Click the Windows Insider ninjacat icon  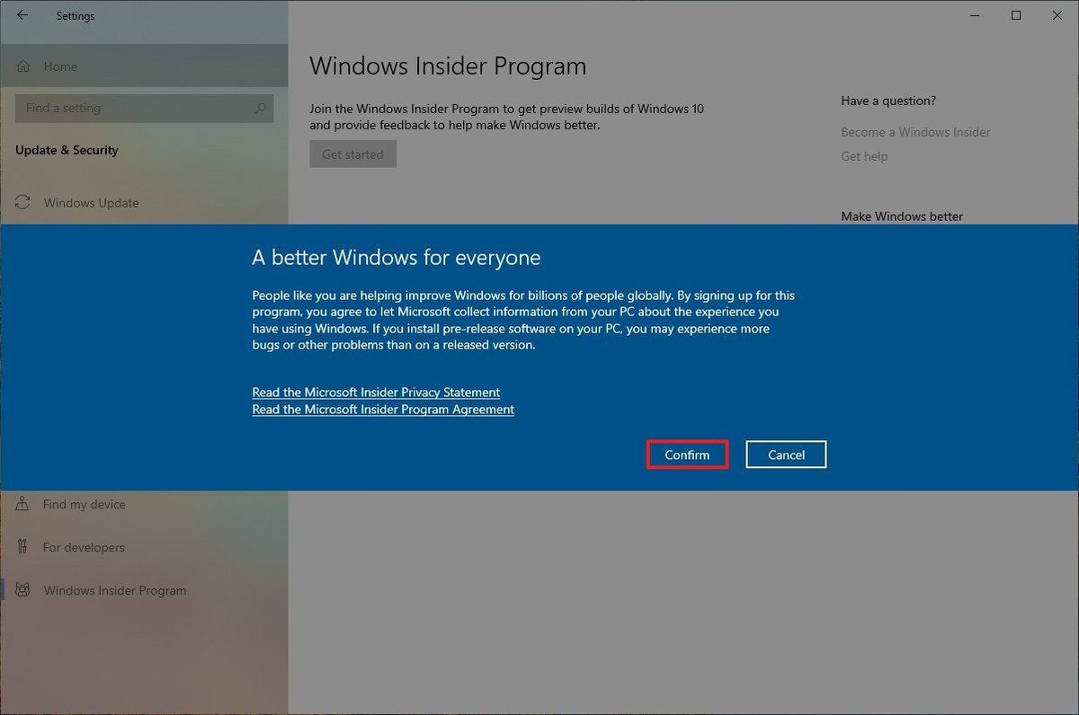coord(22,590)
